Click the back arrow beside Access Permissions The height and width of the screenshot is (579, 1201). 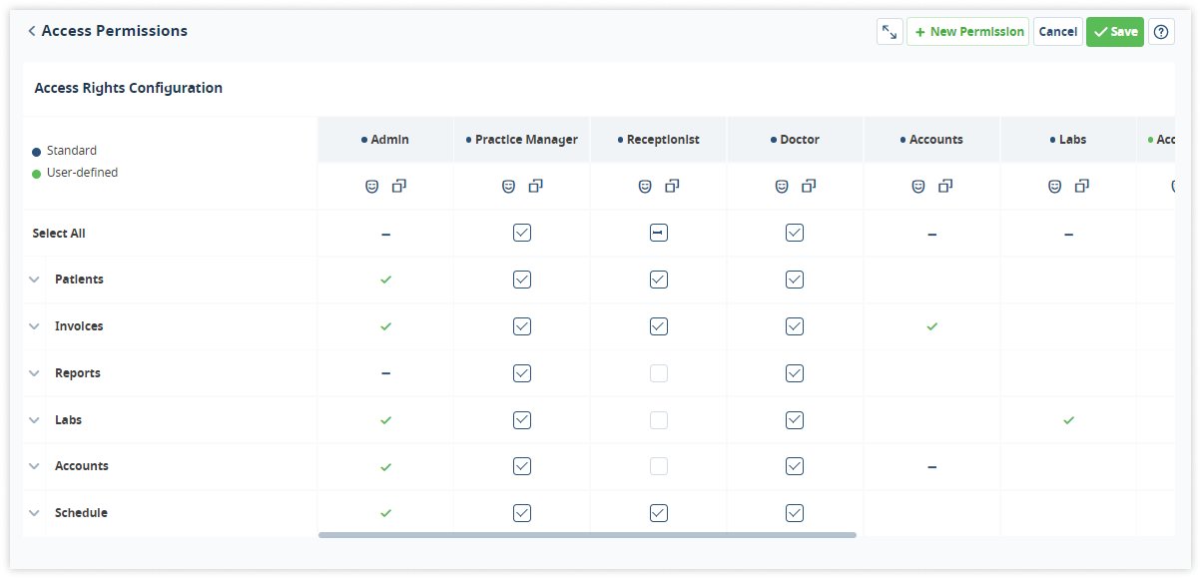point(32,31)
